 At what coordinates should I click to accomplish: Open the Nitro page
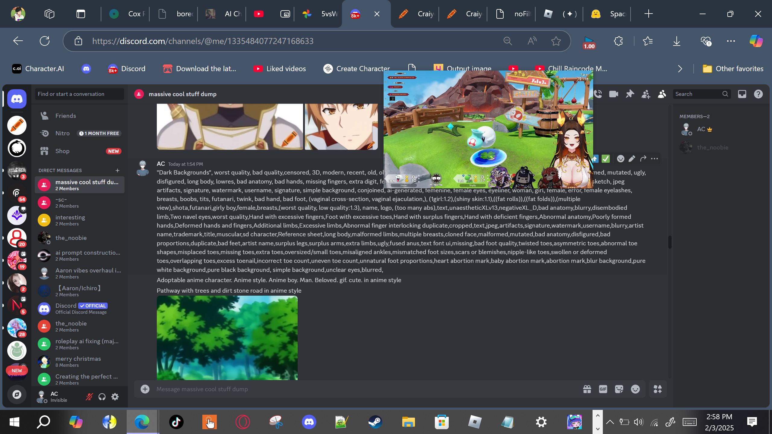pos(80,133)
